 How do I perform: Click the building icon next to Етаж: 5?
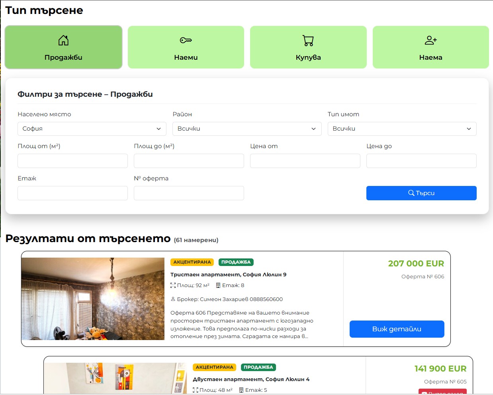(x=241, y=390)
